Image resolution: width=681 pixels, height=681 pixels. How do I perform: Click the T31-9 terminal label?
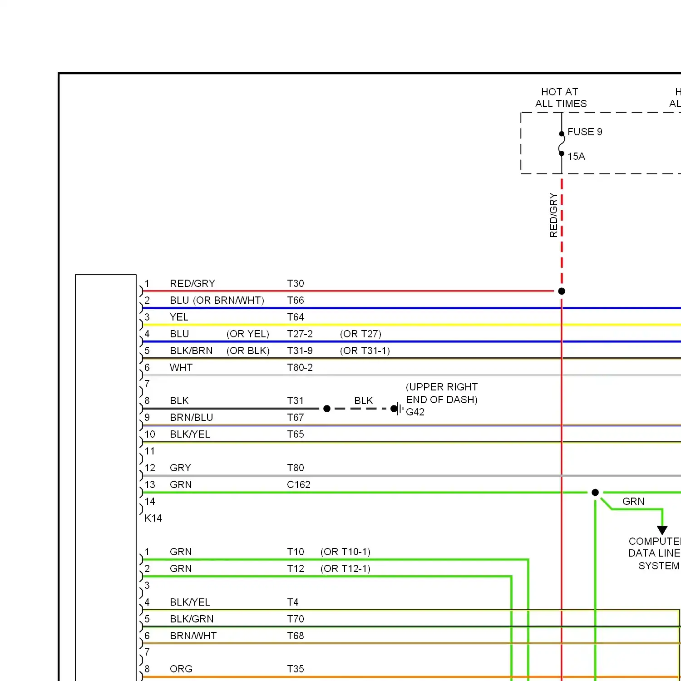(x=300, y=350)
